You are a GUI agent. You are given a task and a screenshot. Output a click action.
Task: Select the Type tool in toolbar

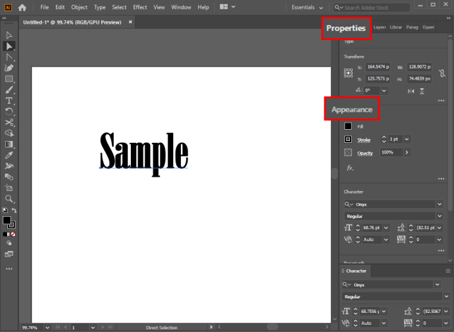tap(9, 100)
